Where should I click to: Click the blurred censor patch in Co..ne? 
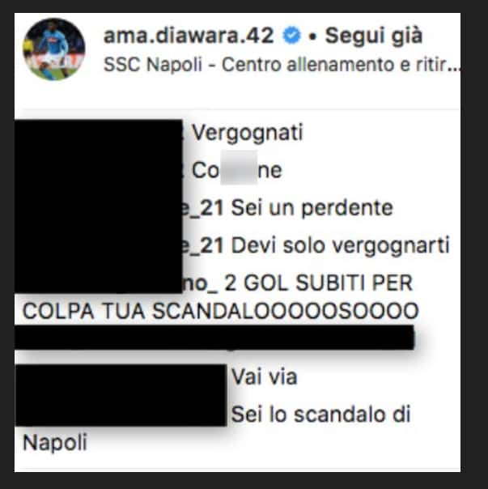tap(239, 168)
